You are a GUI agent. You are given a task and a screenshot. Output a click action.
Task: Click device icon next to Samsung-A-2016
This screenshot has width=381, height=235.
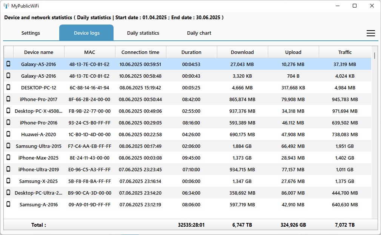(8, 204)
